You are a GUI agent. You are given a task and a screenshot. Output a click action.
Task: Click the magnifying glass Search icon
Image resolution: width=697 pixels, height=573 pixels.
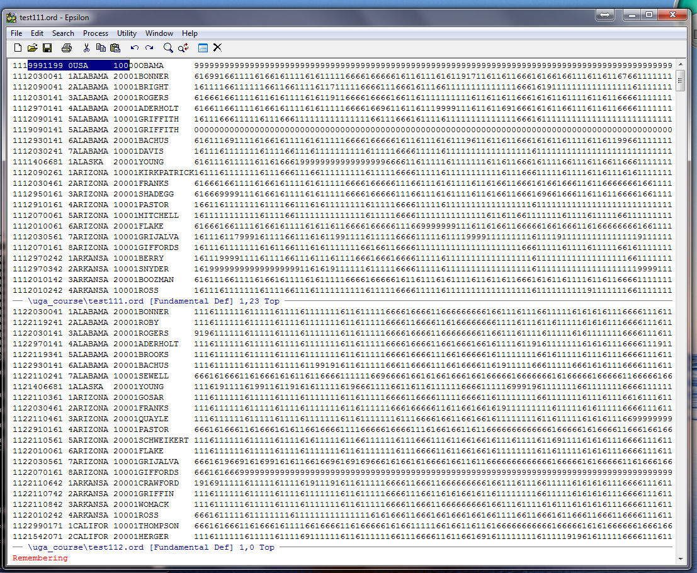pyautogui.click(x=168, y=48)
